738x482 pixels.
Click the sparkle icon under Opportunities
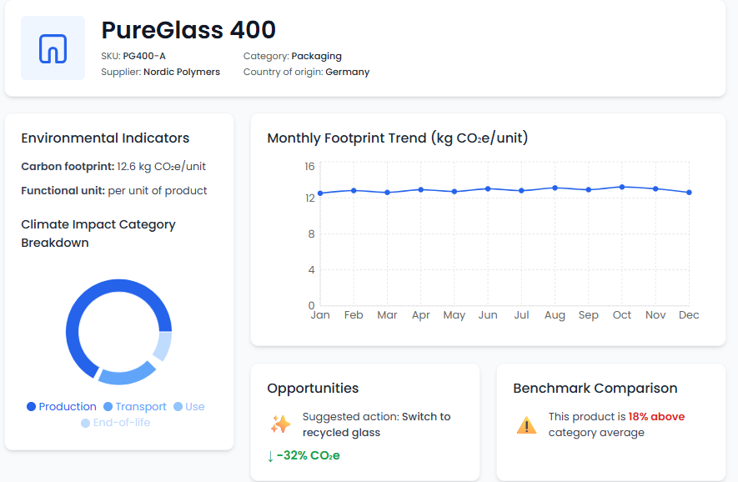click(x=280, y=424)
